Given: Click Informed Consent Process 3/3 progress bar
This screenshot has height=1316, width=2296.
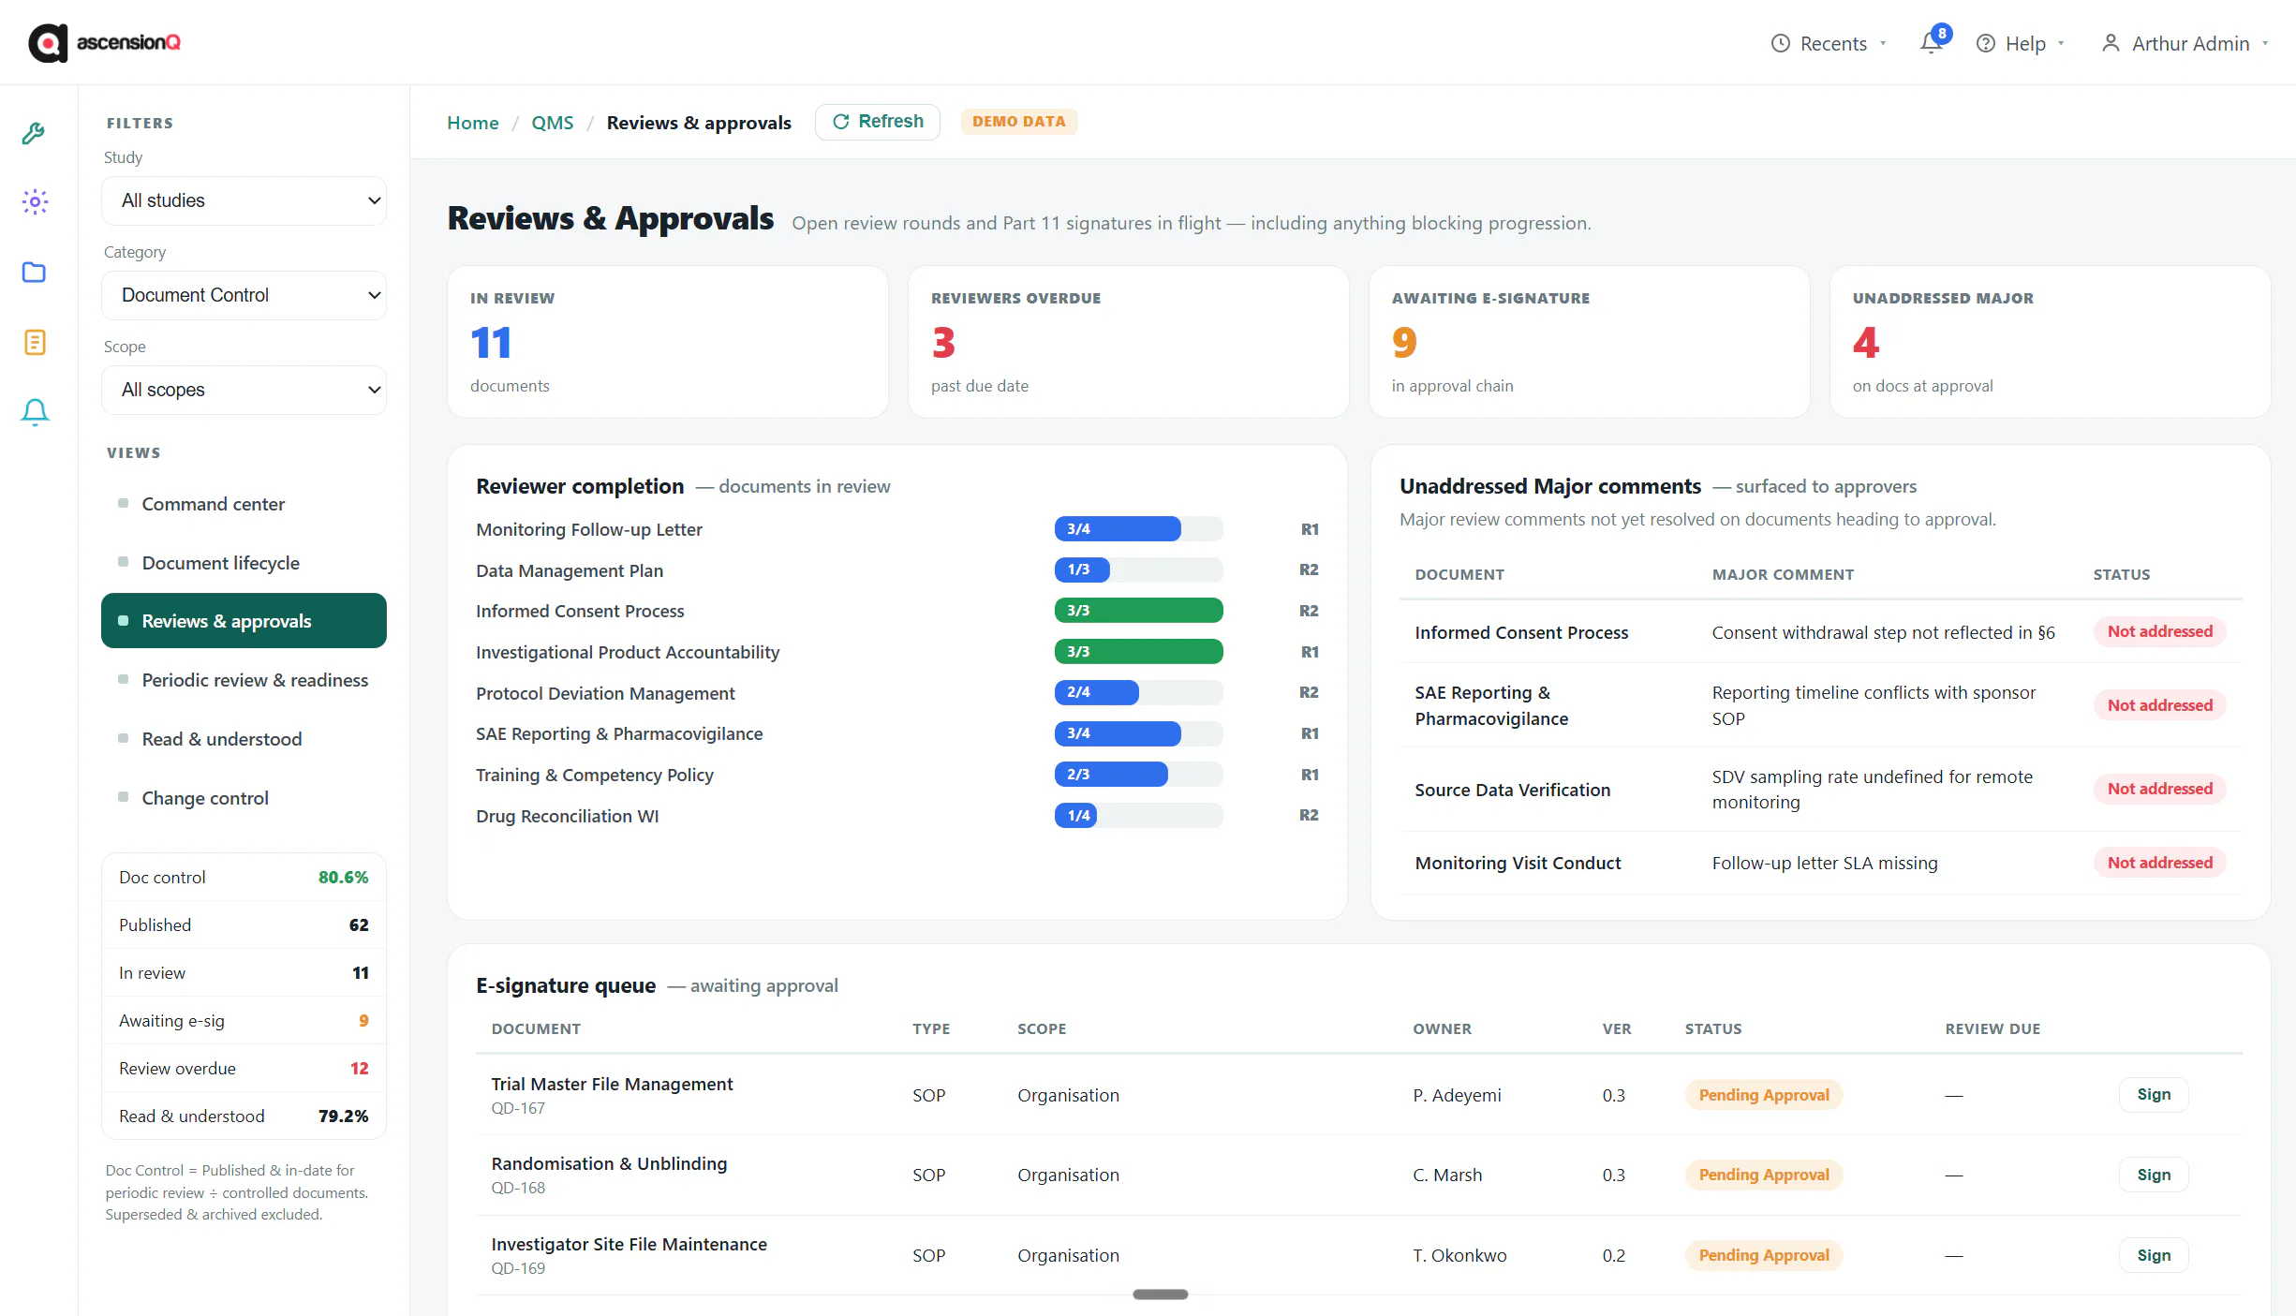Looking at the screenshot, I should tap(1138, 611).
